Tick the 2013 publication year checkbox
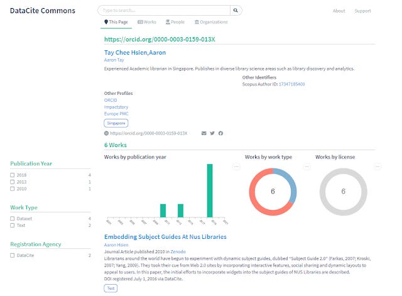 13,182
